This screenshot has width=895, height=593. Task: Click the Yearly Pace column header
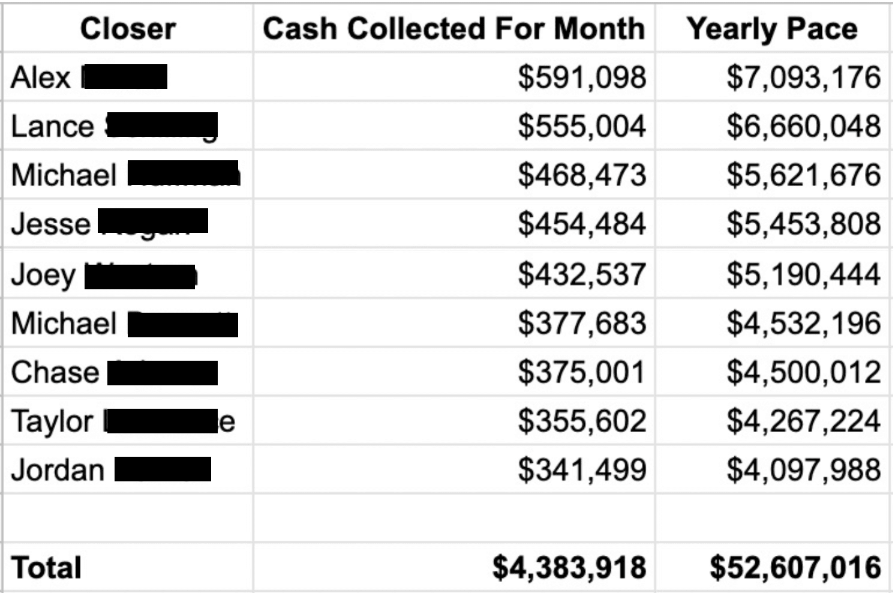click(772, 29)
